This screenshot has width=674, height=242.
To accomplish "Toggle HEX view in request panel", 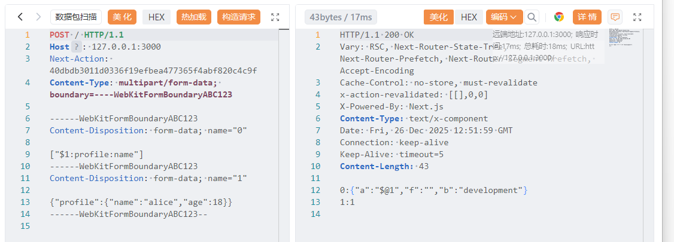I will pyautogui.click(x=157, y=17).
